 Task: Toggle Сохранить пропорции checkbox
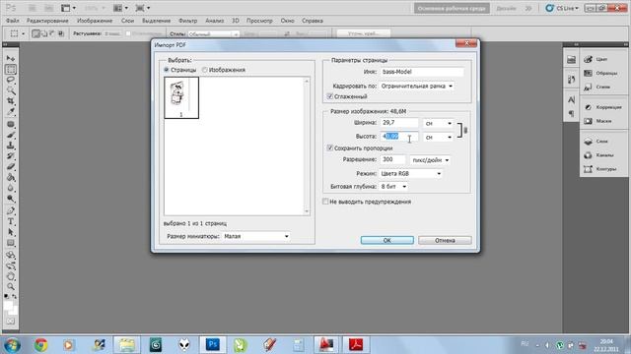pyautogui.click(x=330, y=148)
